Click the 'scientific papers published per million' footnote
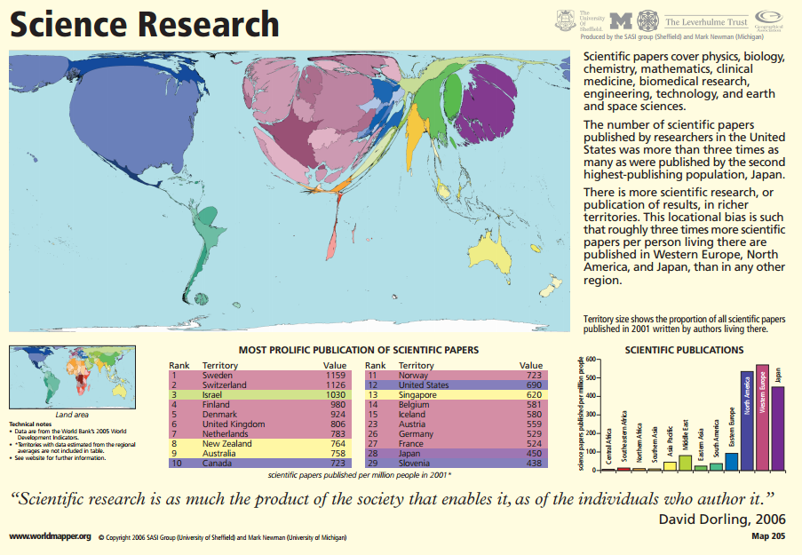This screenshot has width=802, height=555. (x=360, y=475)
